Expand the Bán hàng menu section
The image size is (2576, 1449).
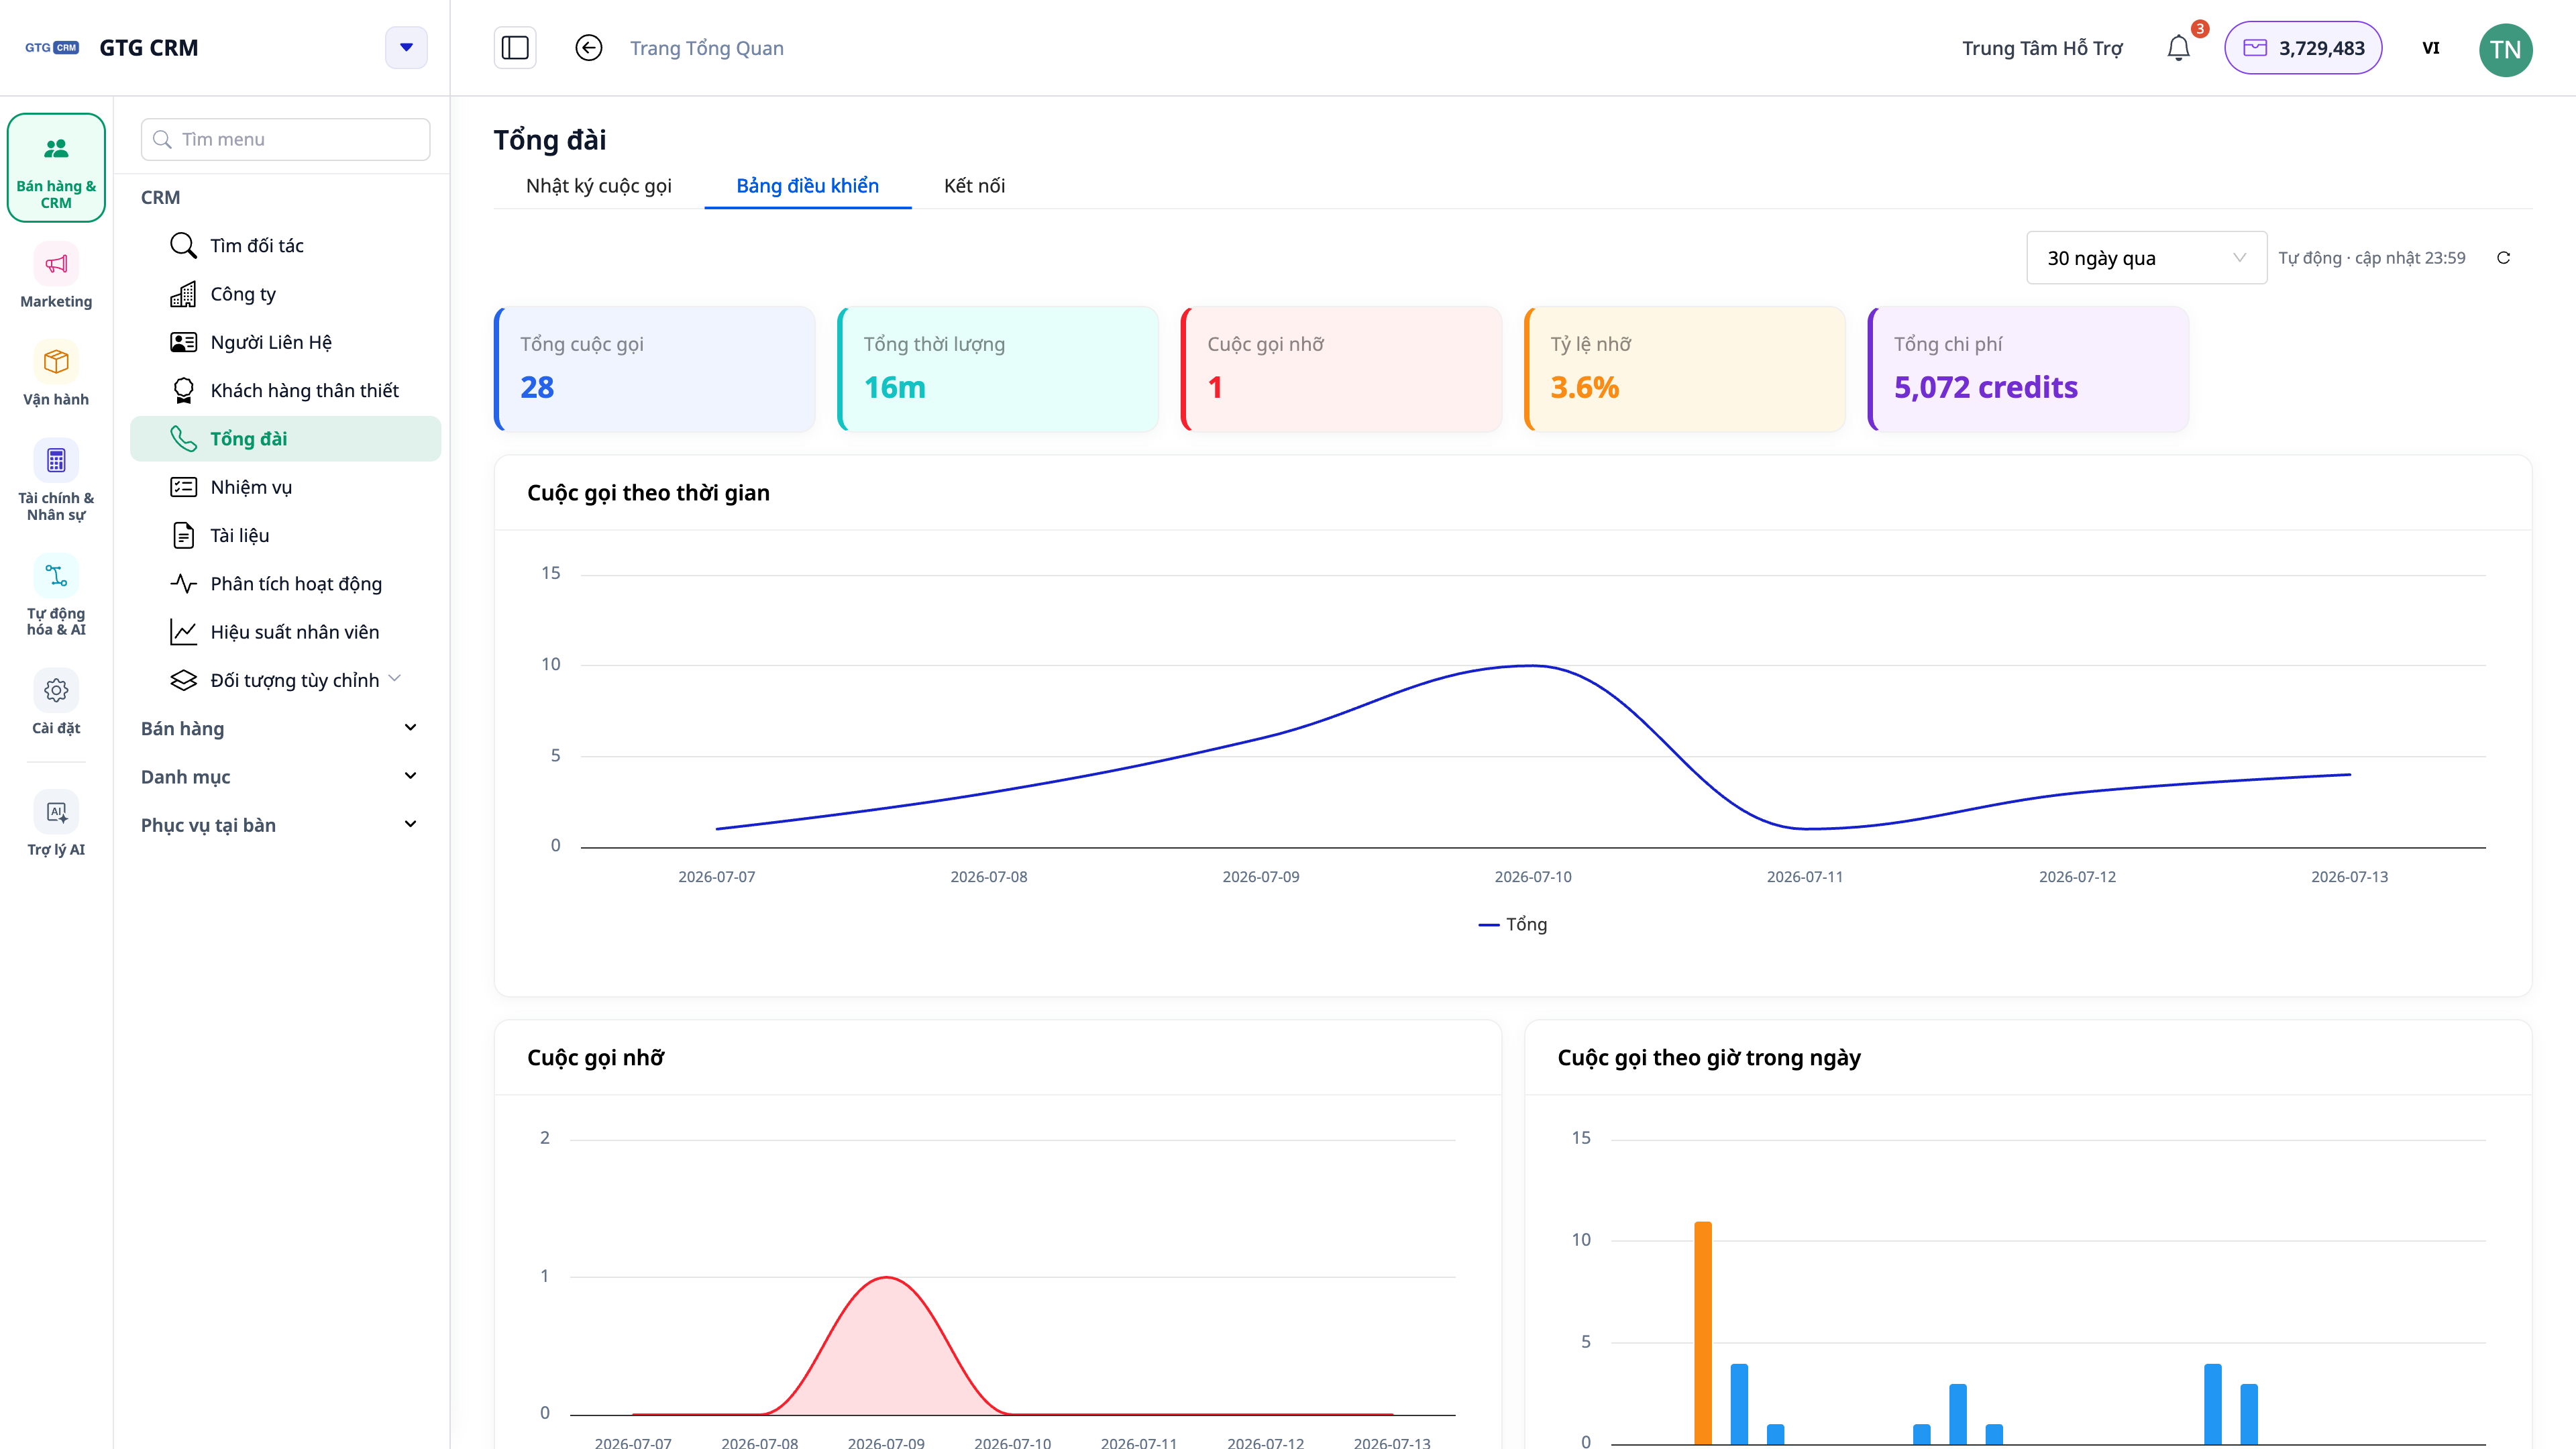(x=279, y=728)
